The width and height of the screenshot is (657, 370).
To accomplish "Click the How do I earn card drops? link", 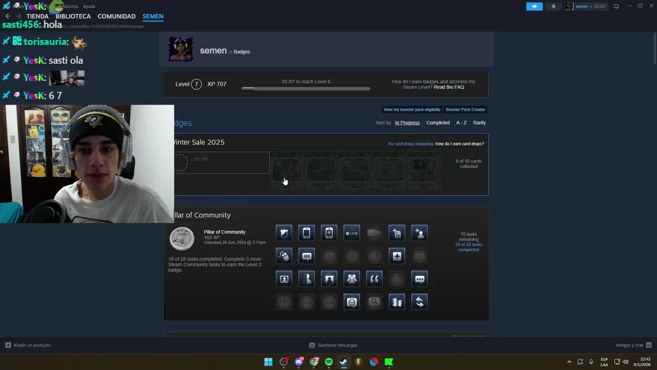I will pos(459,144).
